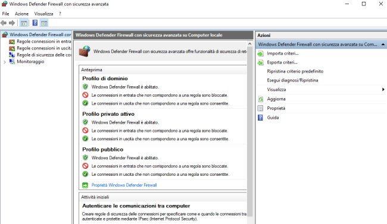Open the Azione menu
The height and width of the screenshot is (224, 387).
21,14
